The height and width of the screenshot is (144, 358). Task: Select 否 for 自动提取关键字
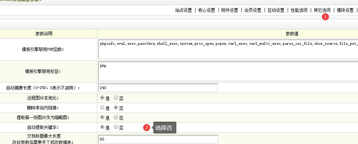tap(116, 128)
